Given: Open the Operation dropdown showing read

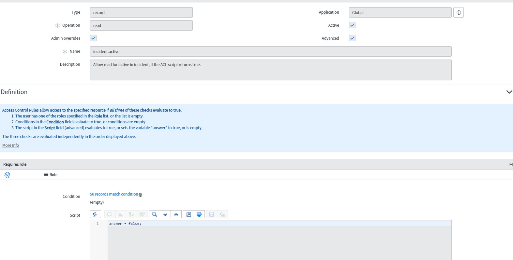Looking at the screenshot, I should point(141,25).
